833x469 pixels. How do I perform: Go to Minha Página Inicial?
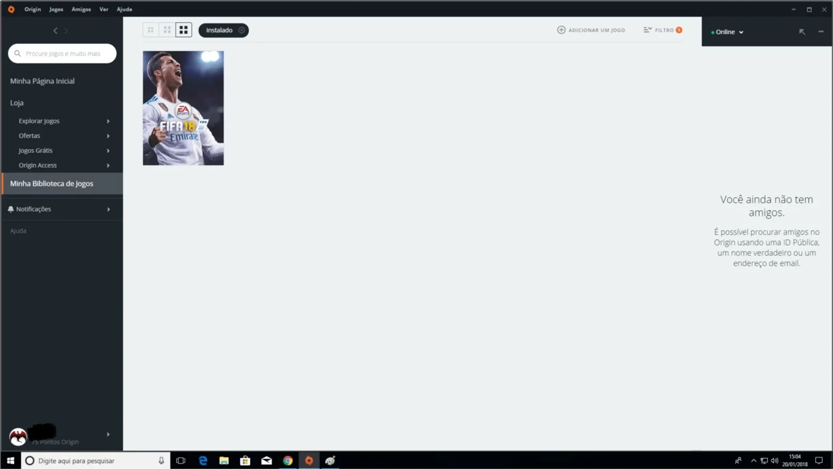pyautogui.click(x=42, y=81)
